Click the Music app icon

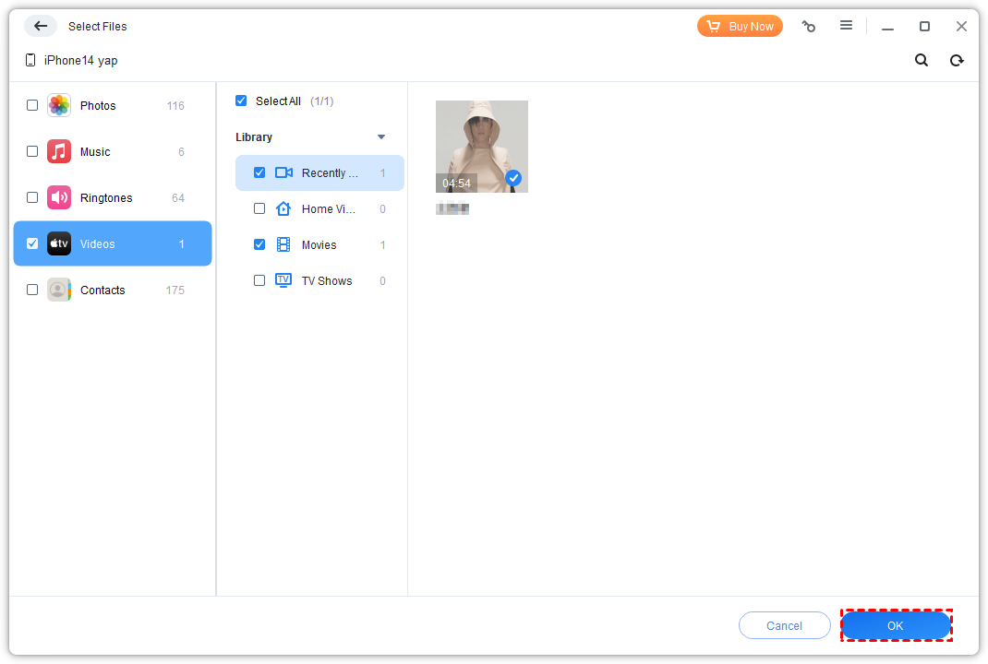point(59,151)
